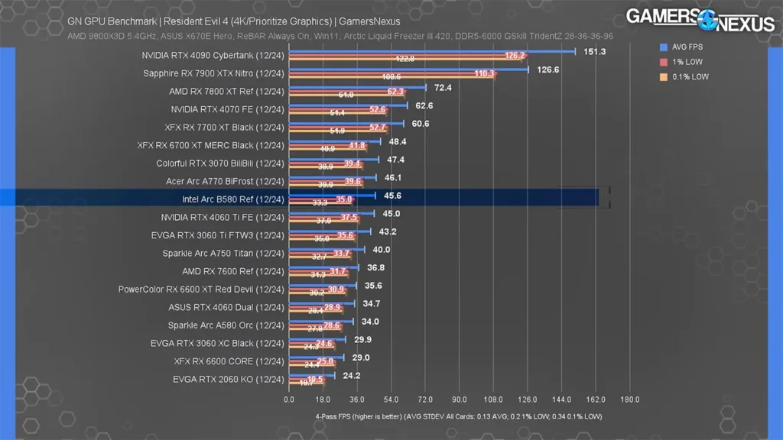Click the 24.2 average FPS value
The image size is (783, 440).
click(352, 376)
